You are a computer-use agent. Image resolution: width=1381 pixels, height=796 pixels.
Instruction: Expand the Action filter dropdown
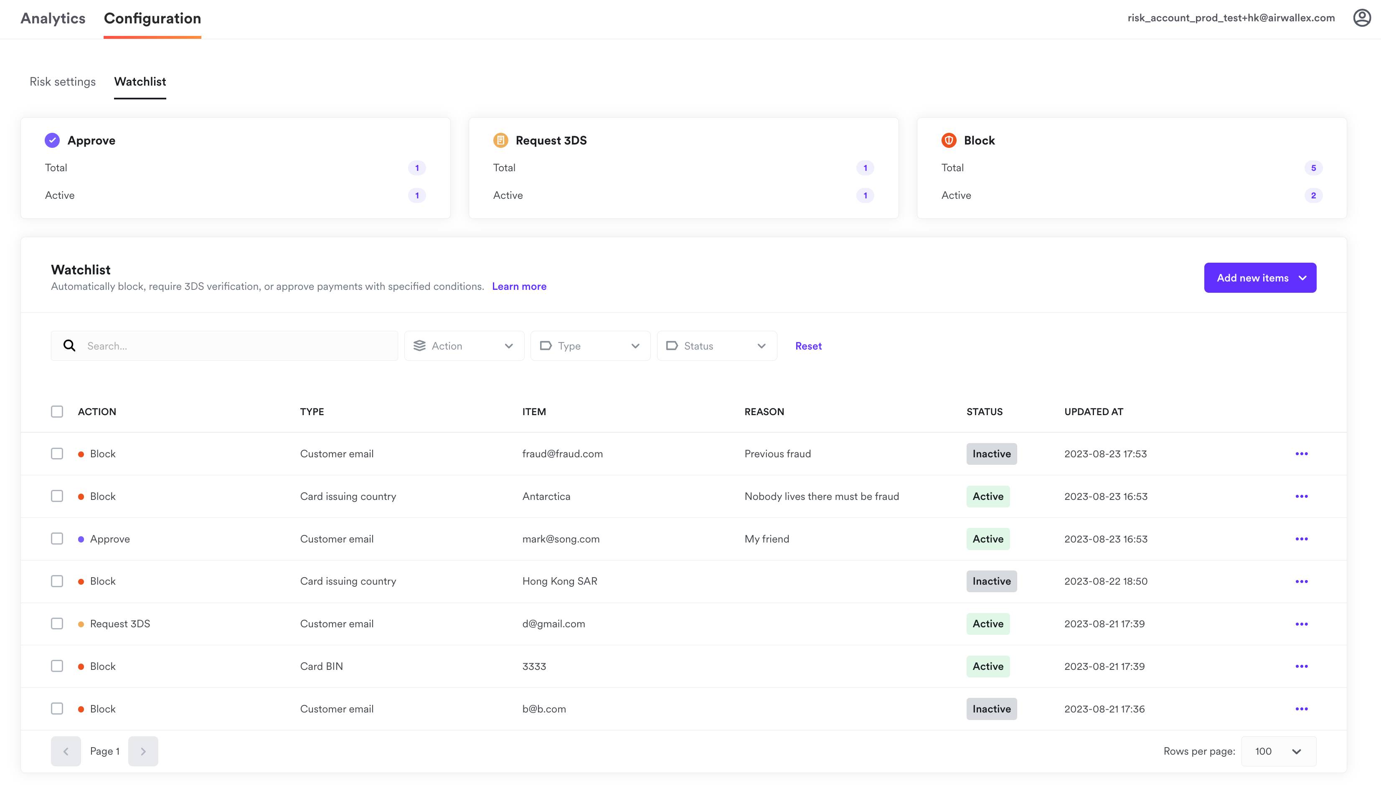pyautogui.click(x=464, y=346)
